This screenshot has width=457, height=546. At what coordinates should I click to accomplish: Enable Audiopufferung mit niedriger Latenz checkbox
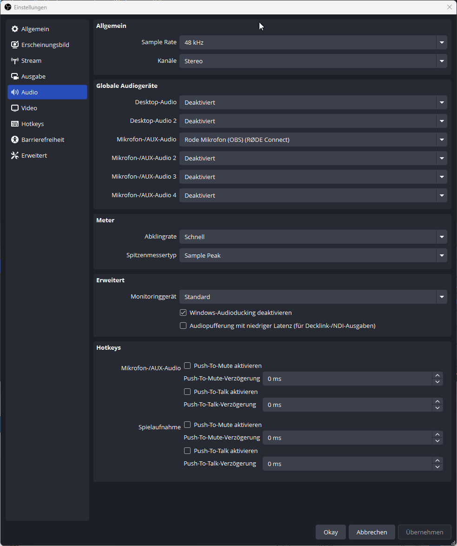(183, 326)
